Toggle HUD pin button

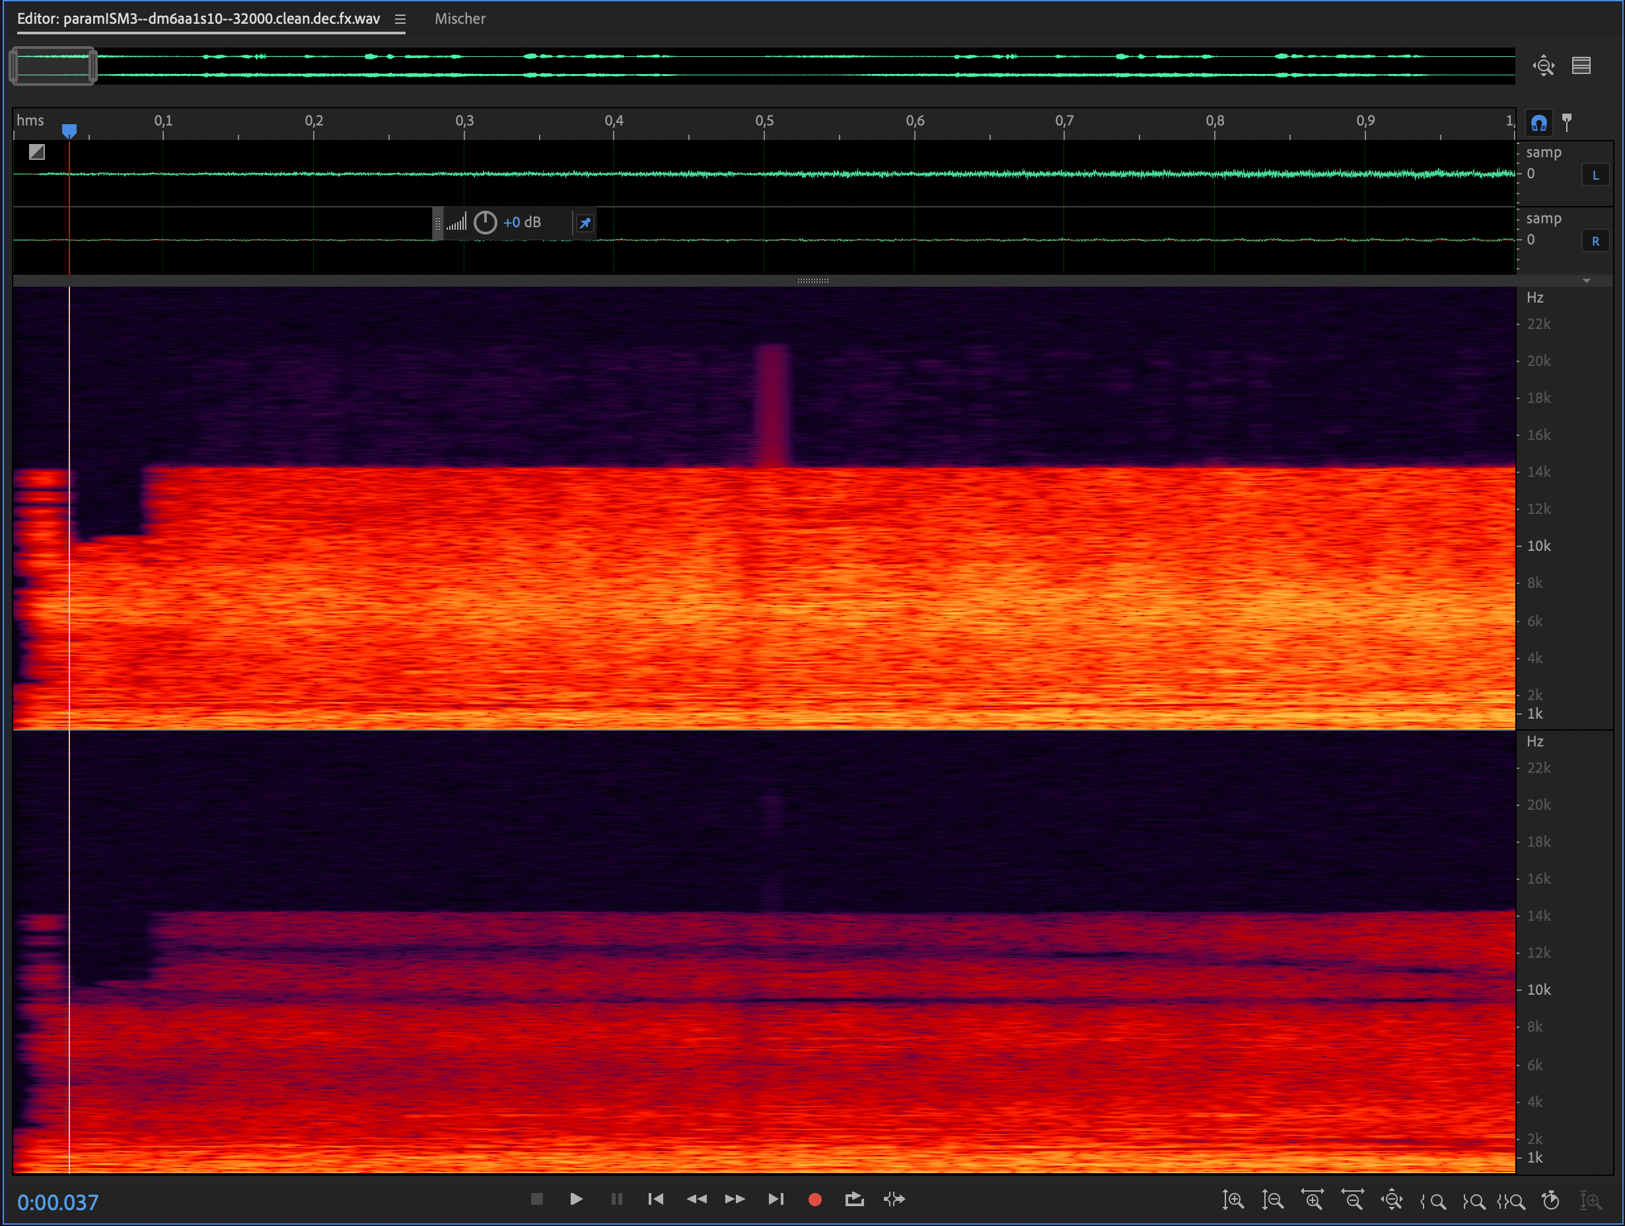coord(585,223)
